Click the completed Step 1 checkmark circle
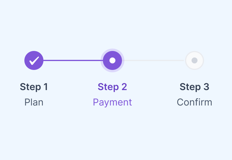 pos(34,60)
